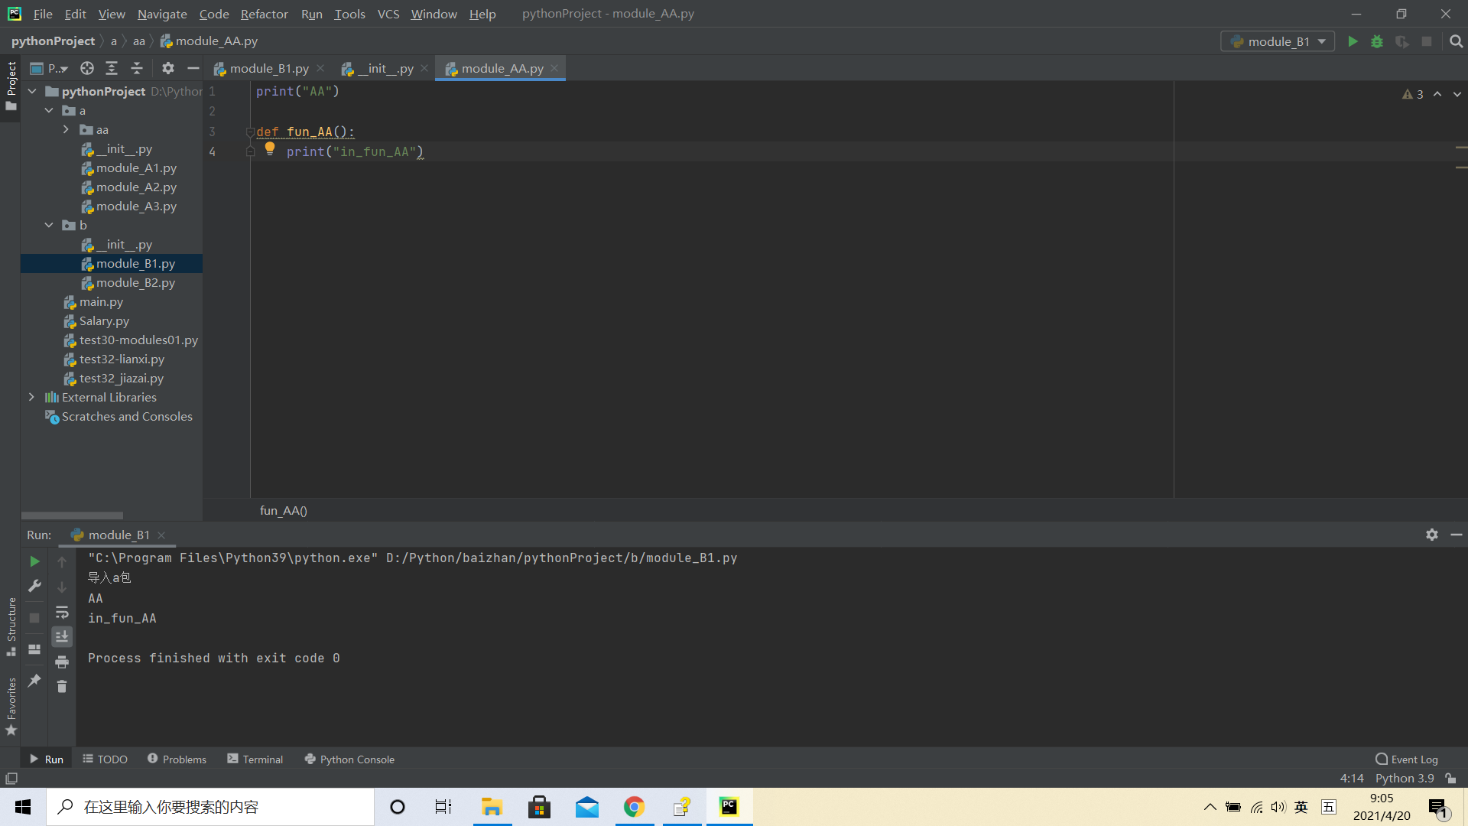Open Python 3.9 interpreter selector

click(x=1405, y=779)
